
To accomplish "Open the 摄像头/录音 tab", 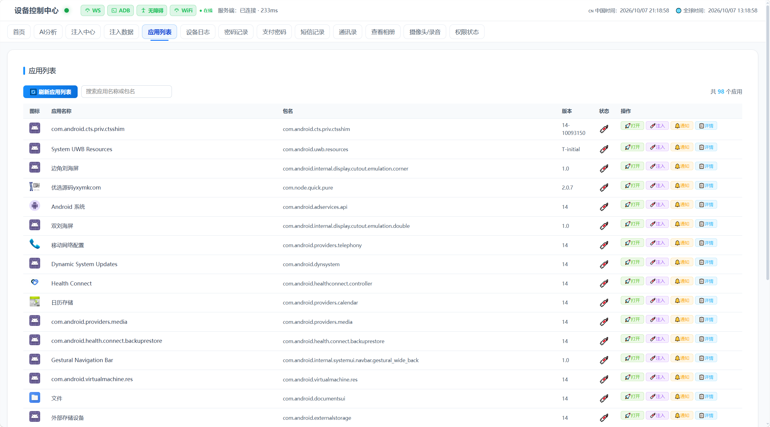I will (x=425, y=32).
